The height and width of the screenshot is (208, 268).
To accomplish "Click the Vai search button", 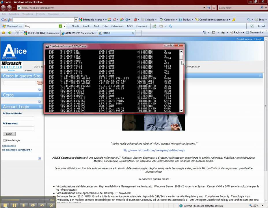I will point(40,83).
